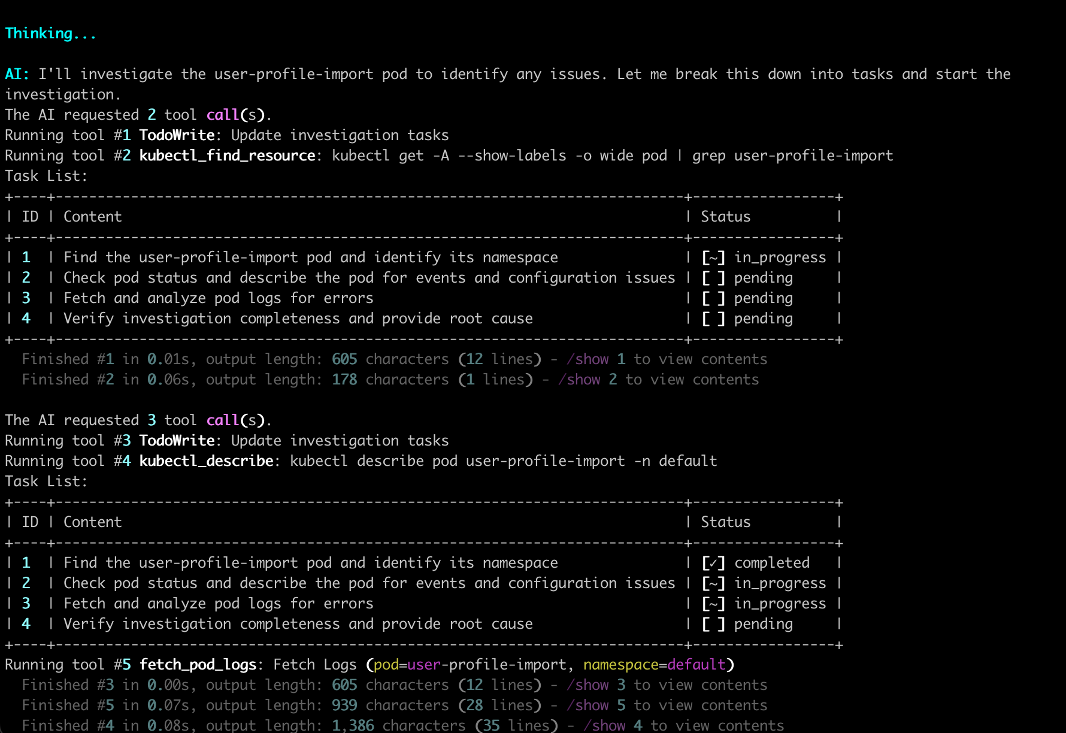Click the pending checkbox for task 4 in the second list
Image resolution: width=1066 pixels, height=733 pixels.
tap(713, 624)
